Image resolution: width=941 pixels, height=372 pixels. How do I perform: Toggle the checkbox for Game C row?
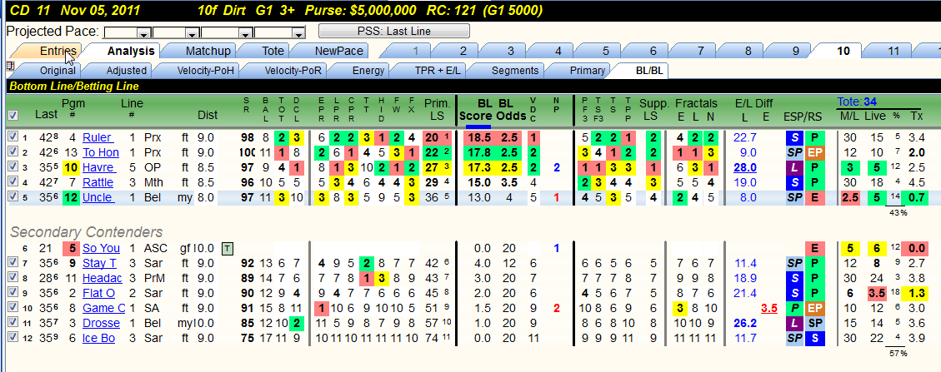click(13, 307)
